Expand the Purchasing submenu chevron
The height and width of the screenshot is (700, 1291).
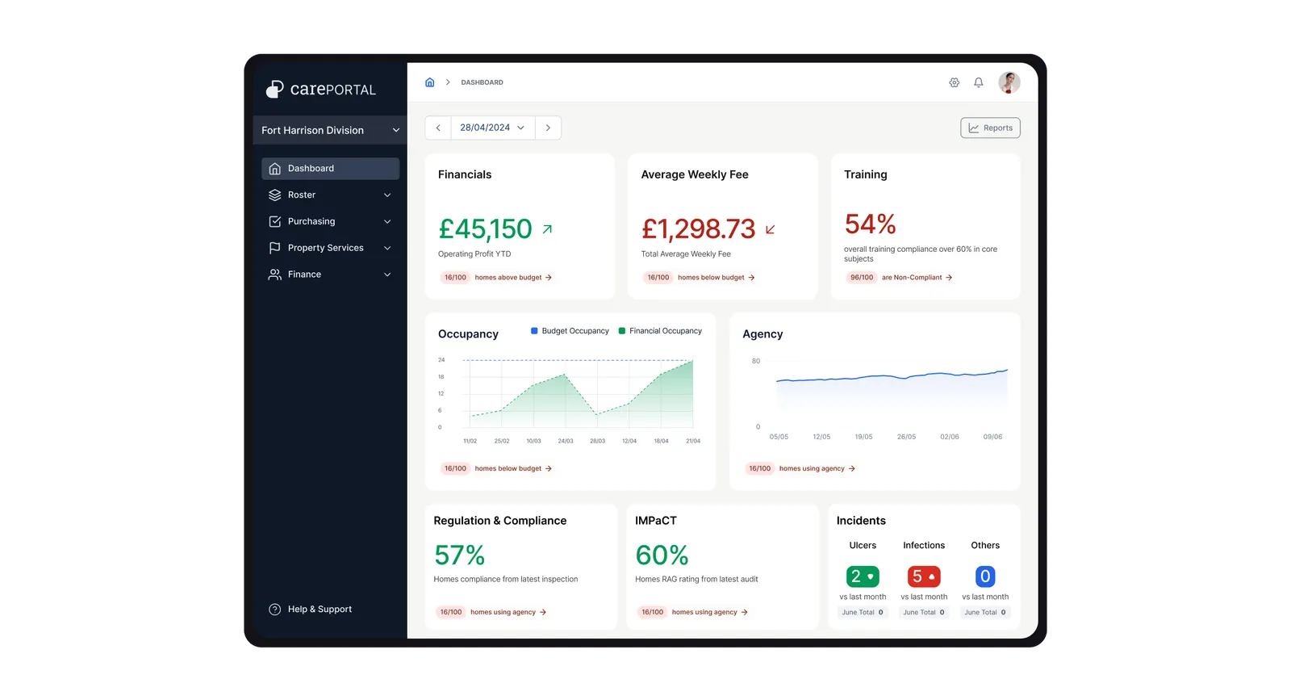click(387, 221)
